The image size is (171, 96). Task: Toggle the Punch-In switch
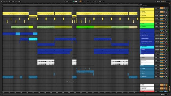(x=94, y=1)
